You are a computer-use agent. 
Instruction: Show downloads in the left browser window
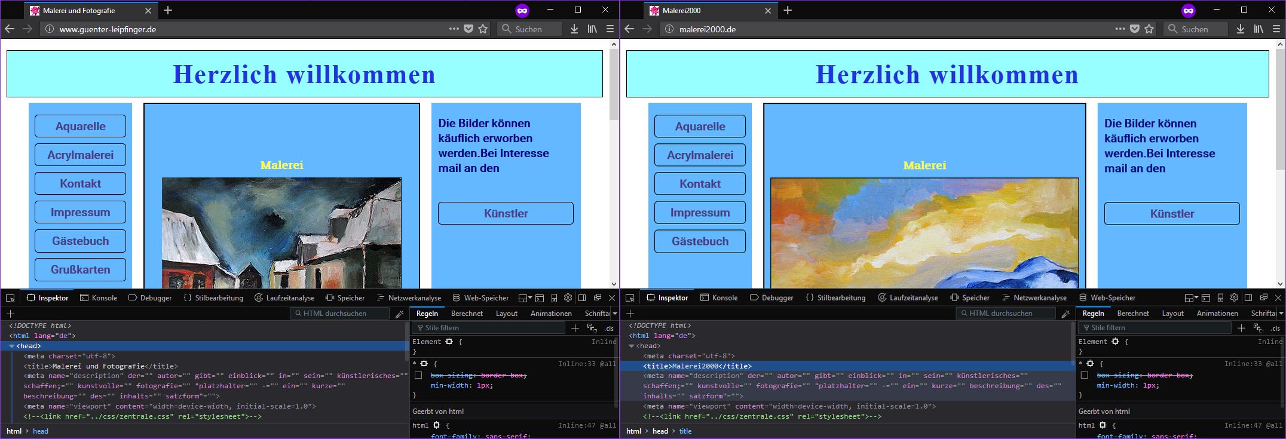[x=574, y=29]
